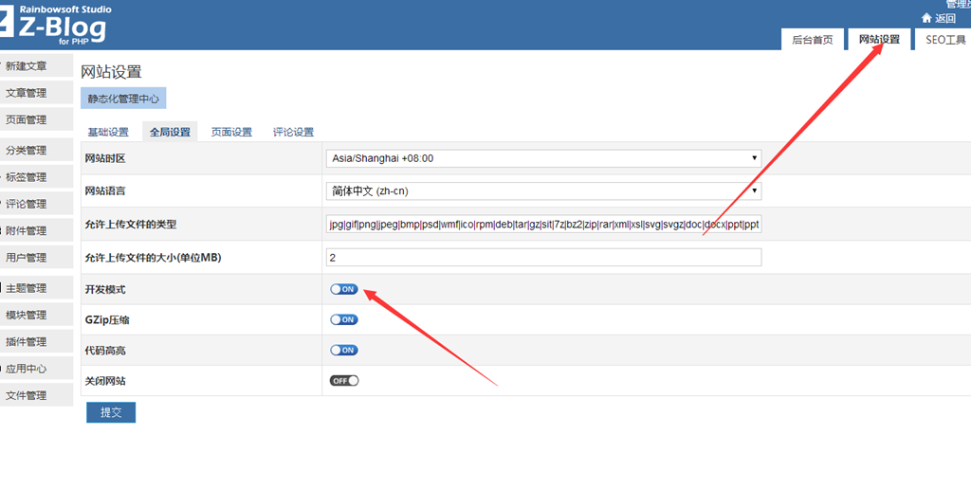Open 主题管理 in the sidebar

pos(27,288)
